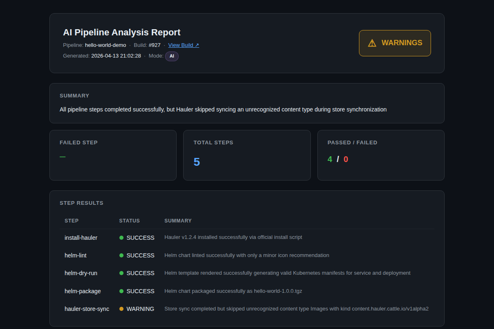494x329 pixels.
Task: Click the green passed count 4
Action: point(330,159)
